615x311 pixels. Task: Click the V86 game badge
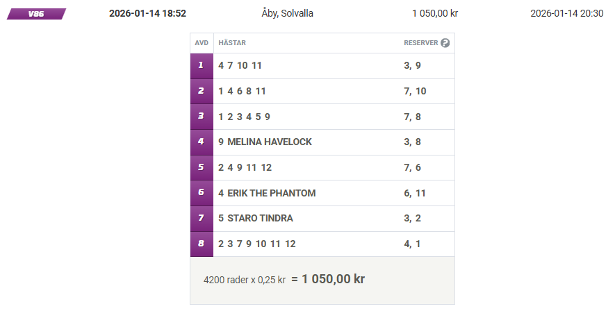click(x=36, y=14)
